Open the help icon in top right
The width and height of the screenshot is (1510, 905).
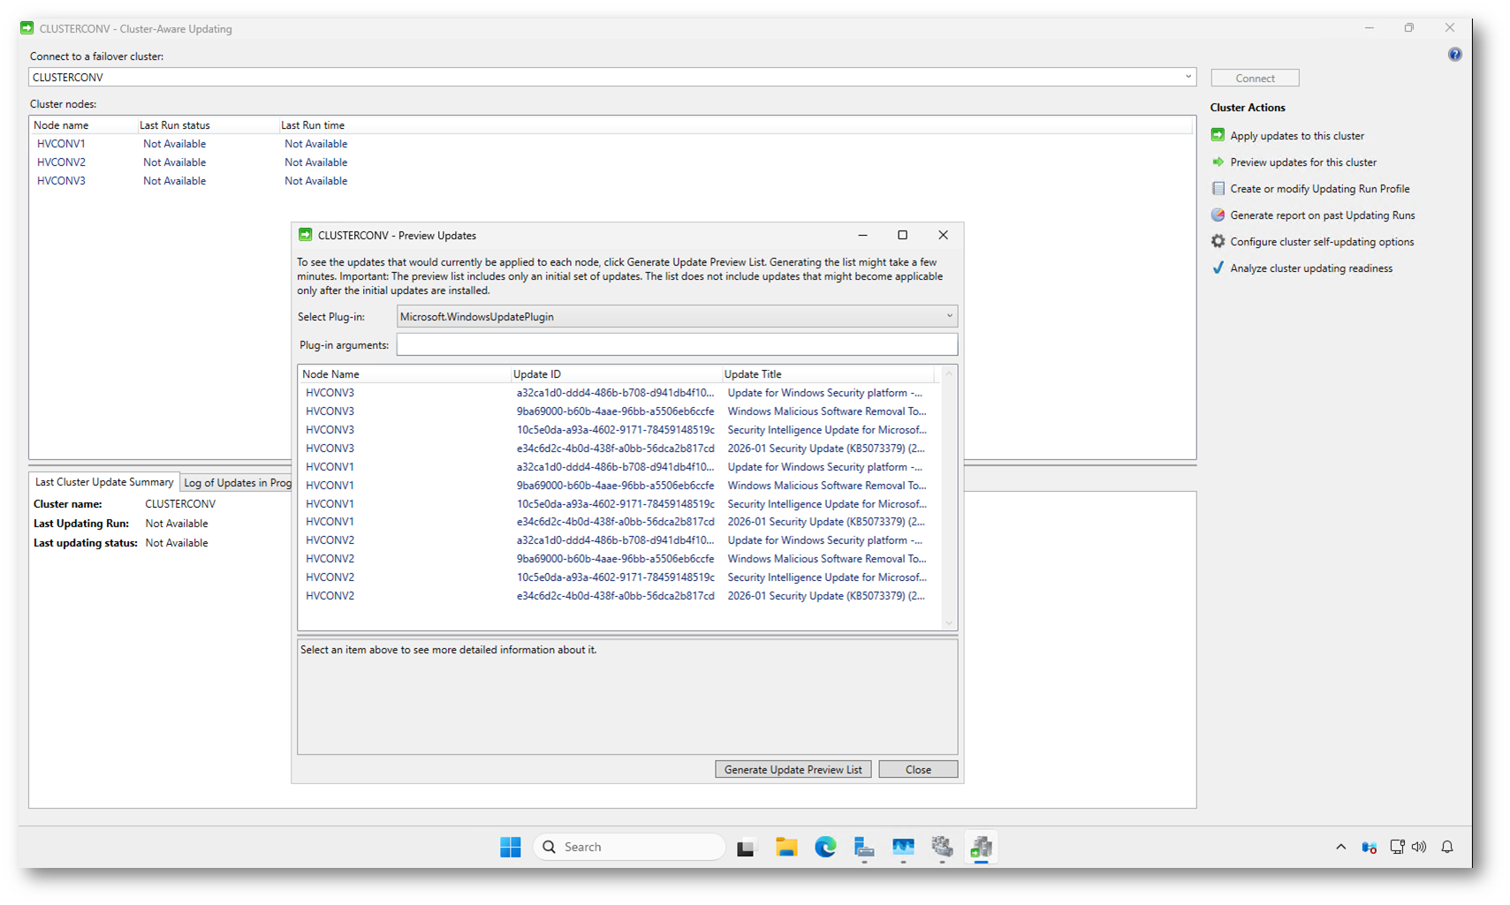(1454, 55)
